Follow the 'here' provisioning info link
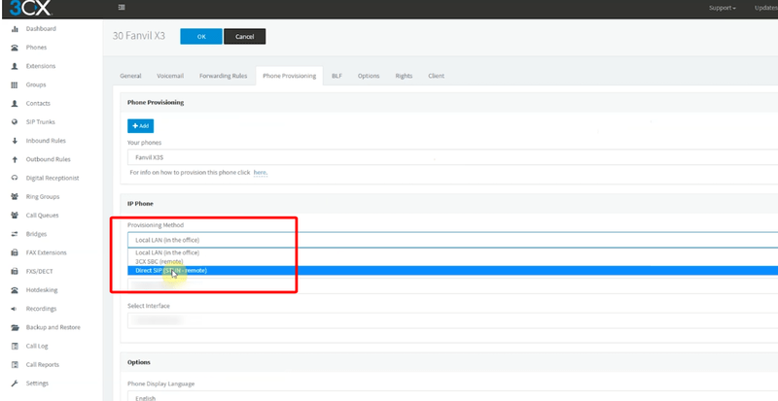This screenshot has height=401, width=778. tap(260, 172)
